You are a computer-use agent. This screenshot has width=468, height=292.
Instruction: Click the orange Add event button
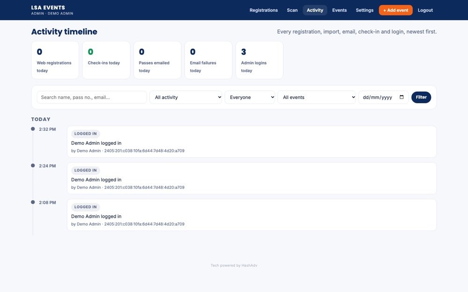tap(396, 10)
